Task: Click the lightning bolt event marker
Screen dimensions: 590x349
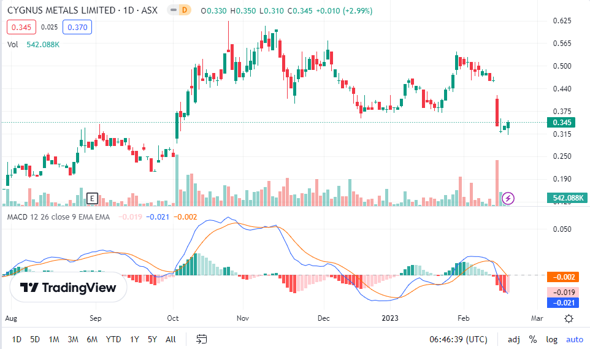Action: [508, 198]
